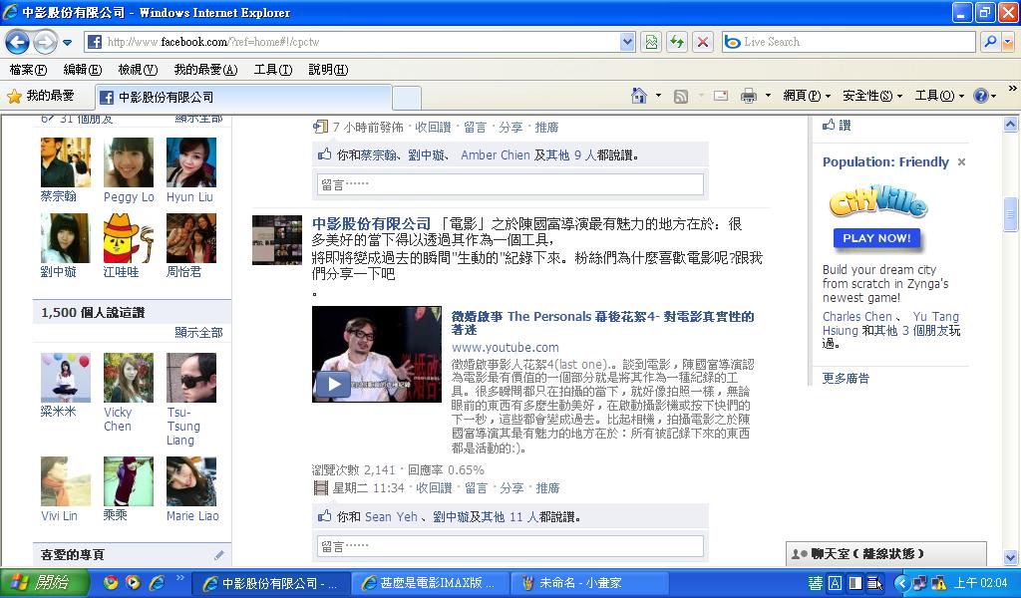Click the Amber Chien name link
1021x598 pixels.
pos(496,155)
